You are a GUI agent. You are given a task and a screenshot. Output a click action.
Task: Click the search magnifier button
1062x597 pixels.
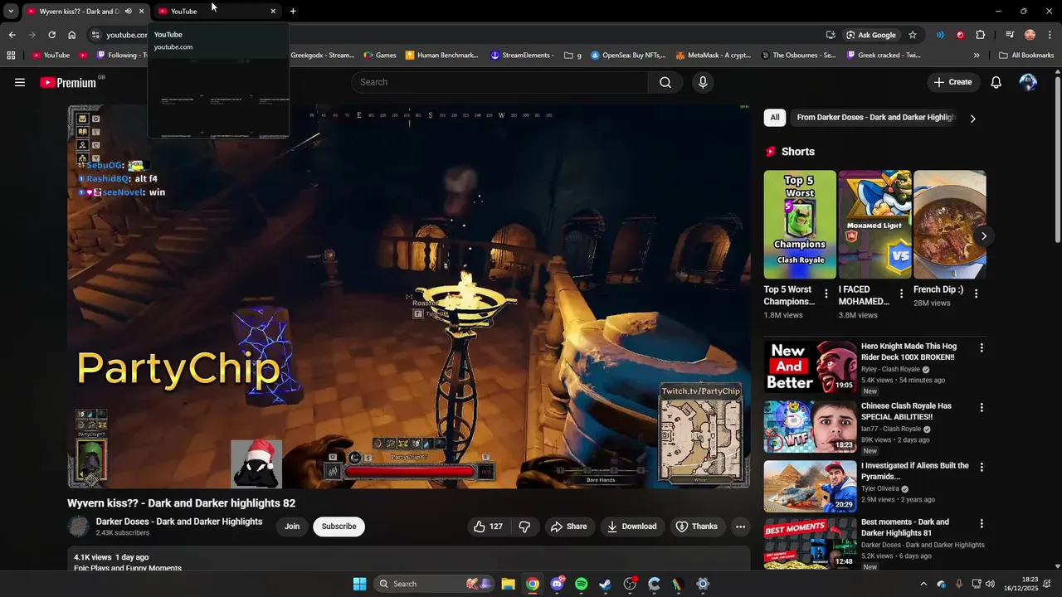[665, 82]
